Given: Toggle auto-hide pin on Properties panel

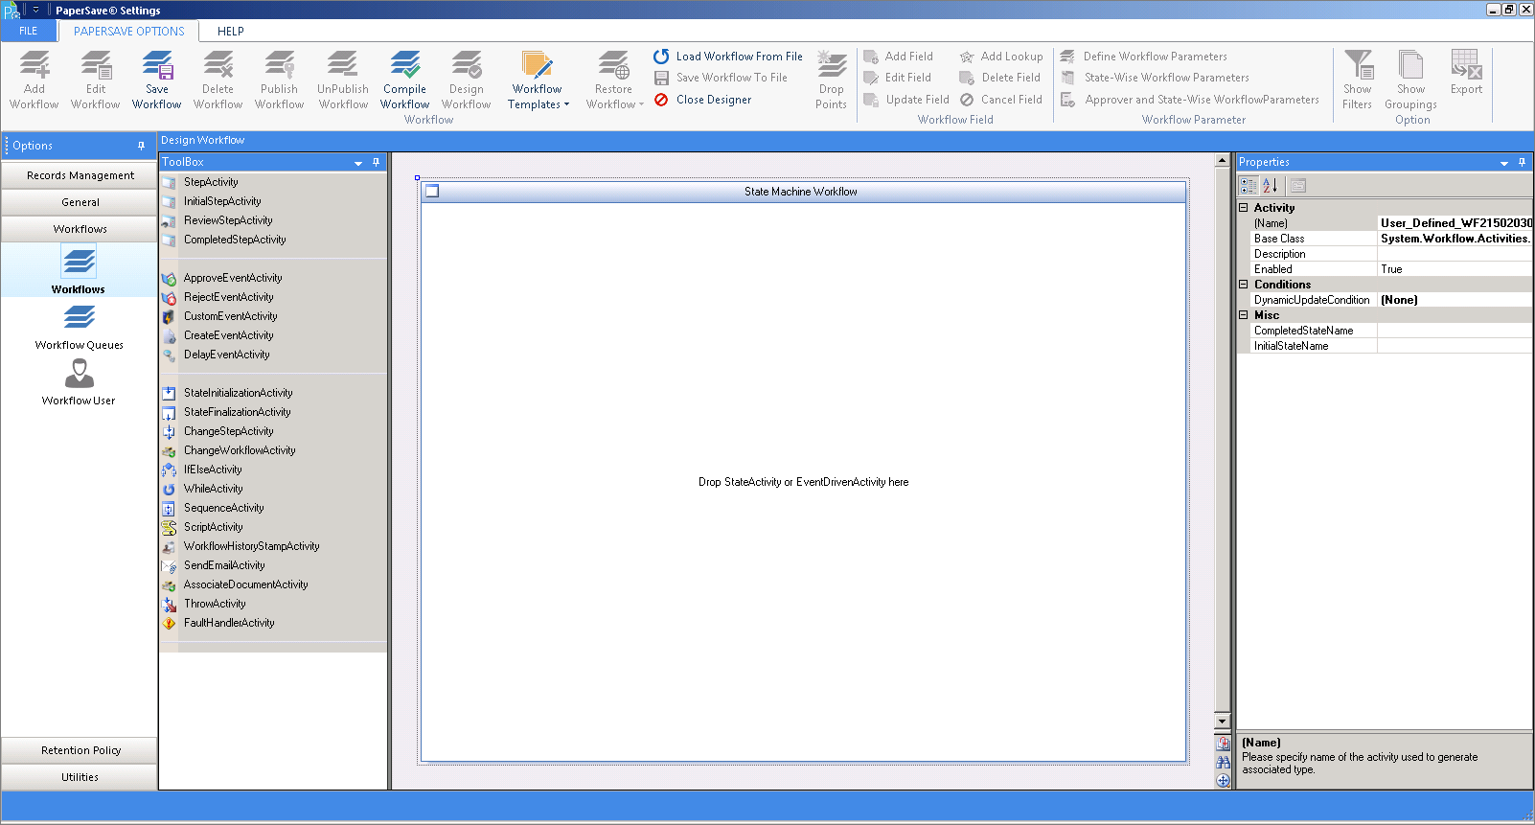Looking at the screenshot, I should coord(1522,163).
